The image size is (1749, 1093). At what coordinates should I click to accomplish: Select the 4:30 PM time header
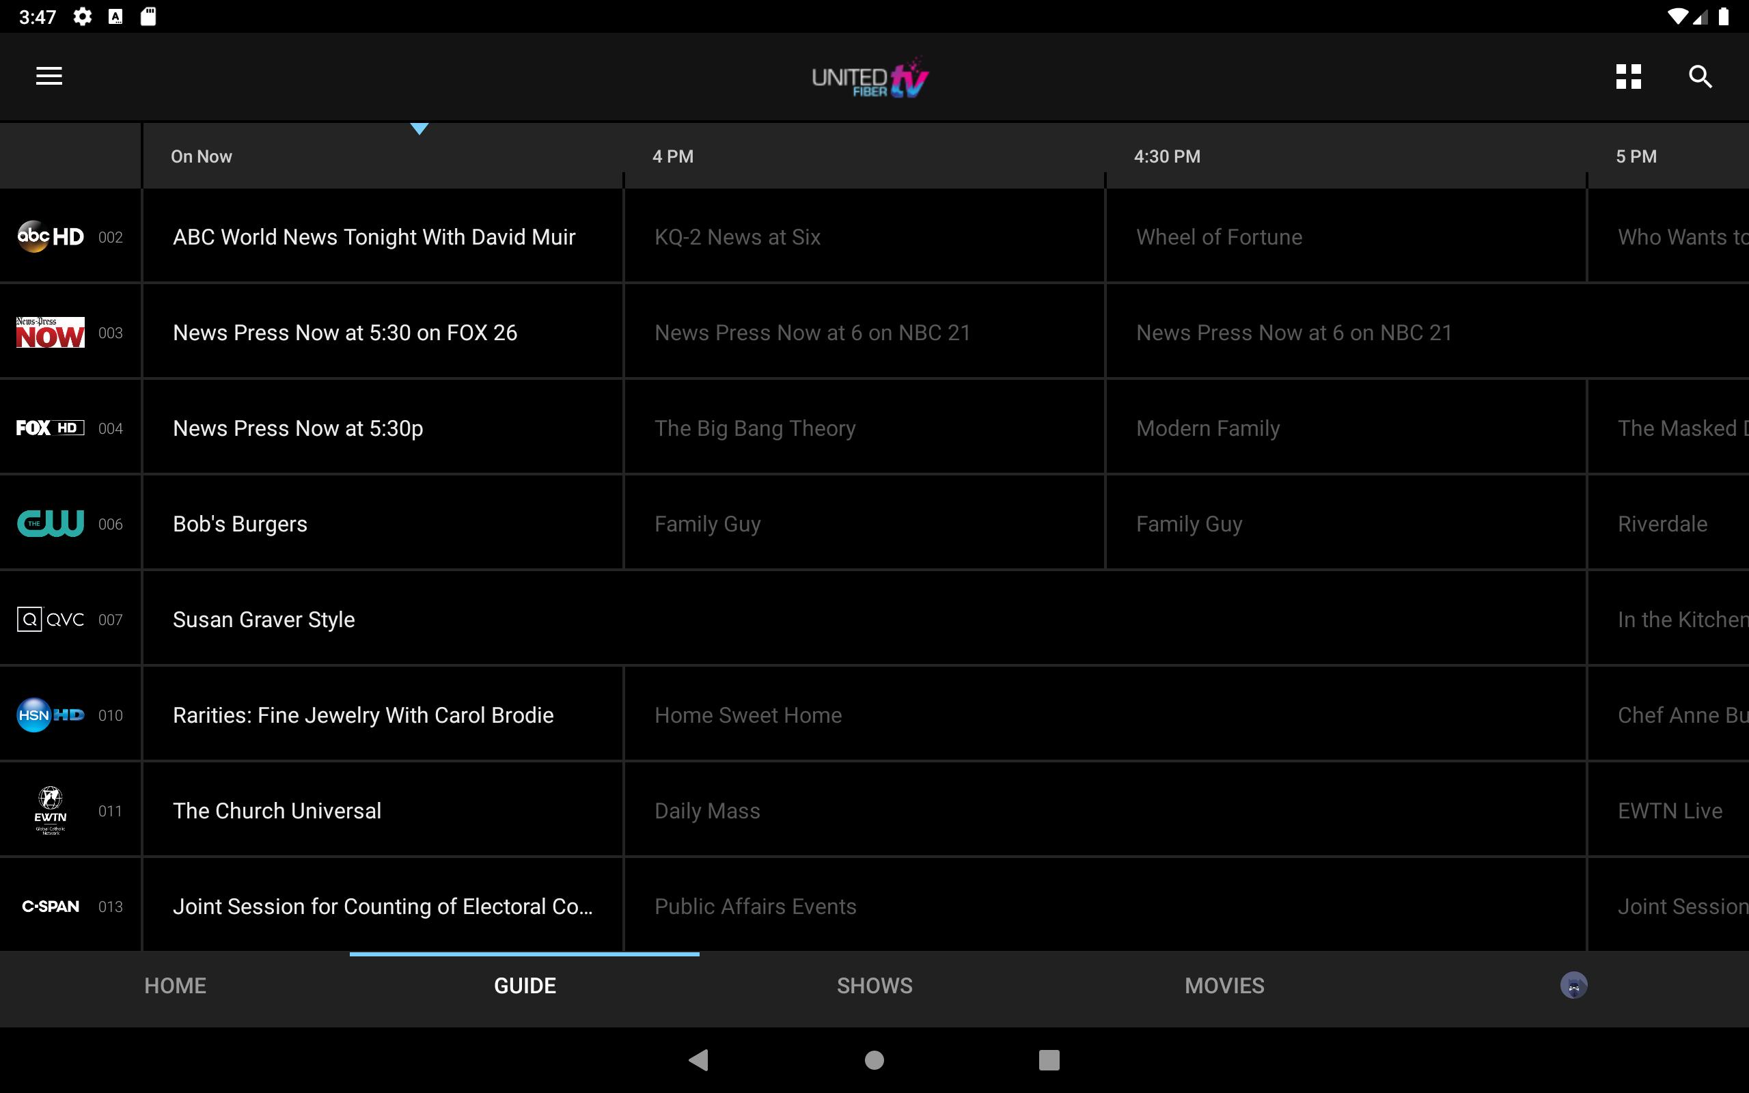coord(1166,156)
